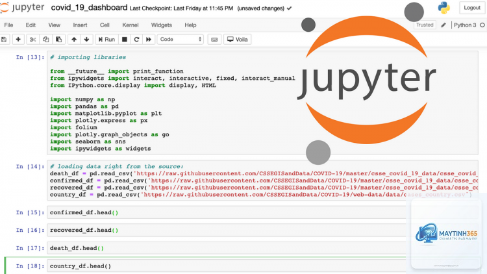This screenshot has height=274, width=487.
Task: Save and checkpoint the notebook
Action: click(x=4, y=40)
